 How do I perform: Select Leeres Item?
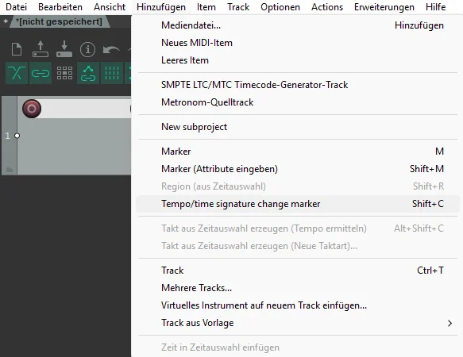click(298, 60)
